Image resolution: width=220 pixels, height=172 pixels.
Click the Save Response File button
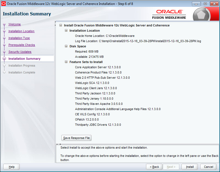pyautogui.click(x=76, y=138)
